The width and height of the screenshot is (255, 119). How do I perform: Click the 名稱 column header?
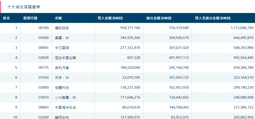click(58, 18)
